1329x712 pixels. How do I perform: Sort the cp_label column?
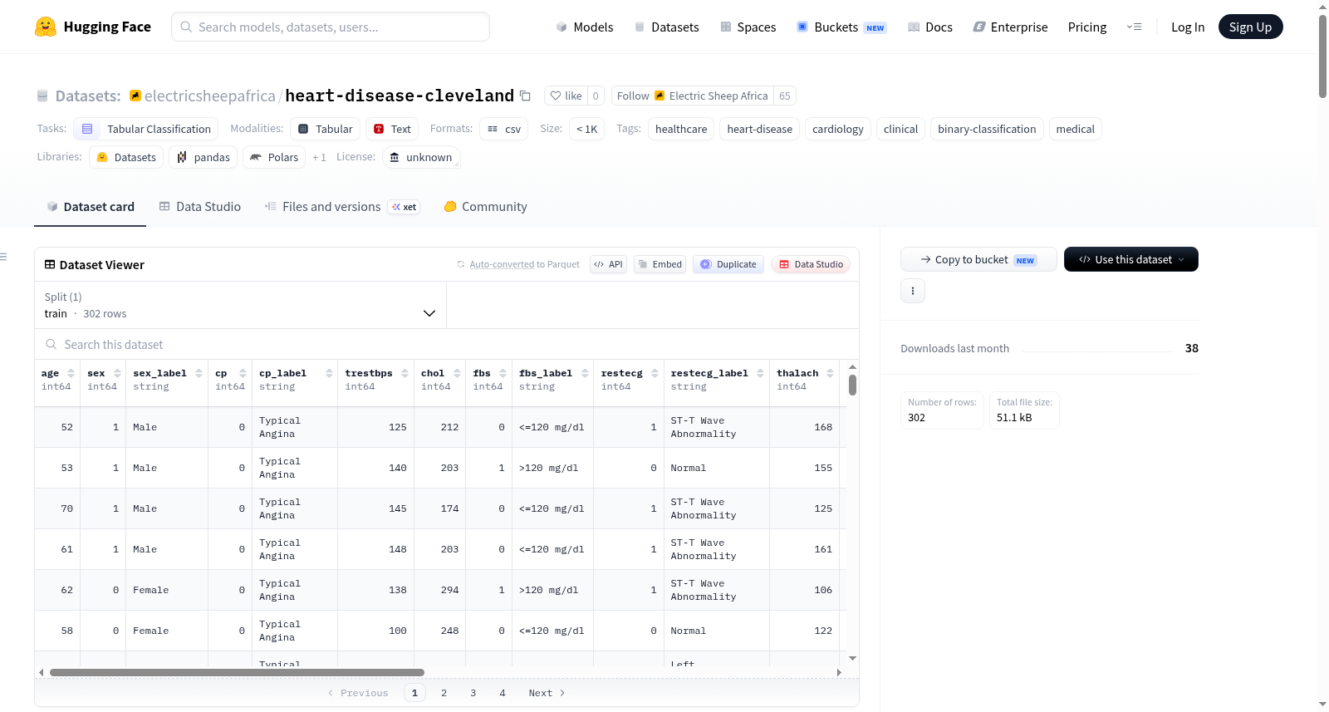[x=329, y=373]
